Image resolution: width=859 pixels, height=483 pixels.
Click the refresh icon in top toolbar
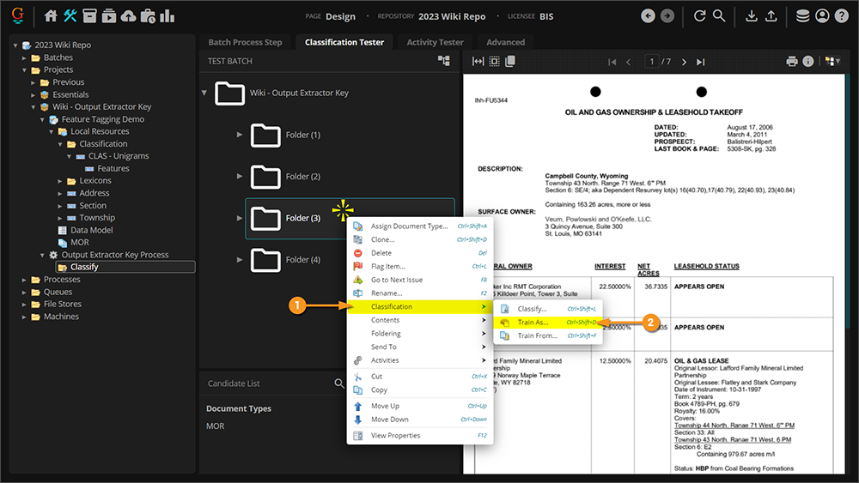699,15
